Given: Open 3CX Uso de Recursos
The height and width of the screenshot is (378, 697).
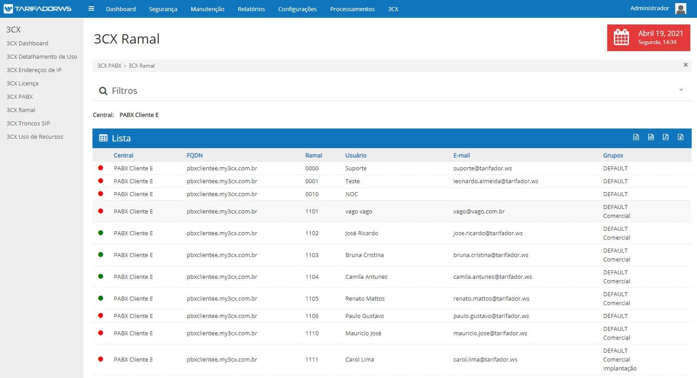Looking at the screenshot, I should pyautogui.click(x=35, y=137).
